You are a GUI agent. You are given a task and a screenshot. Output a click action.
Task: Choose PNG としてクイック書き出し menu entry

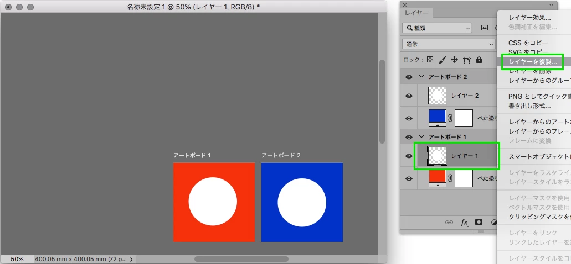539,97
